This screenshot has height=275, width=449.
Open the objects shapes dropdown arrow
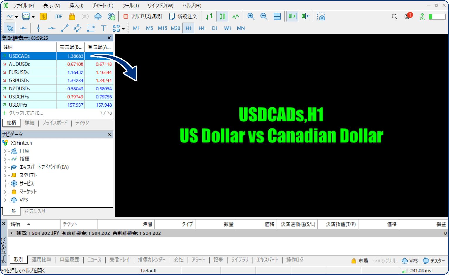tap(123, 29)
